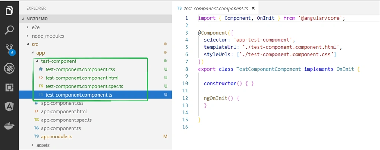Click the HTML icon of app.component.html
The image size is (380, 150).
pyautogui.click(x=36, y=111)
